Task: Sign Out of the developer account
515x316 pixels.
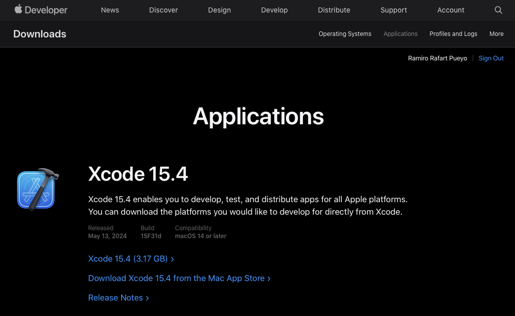Action: coord(491,58)
